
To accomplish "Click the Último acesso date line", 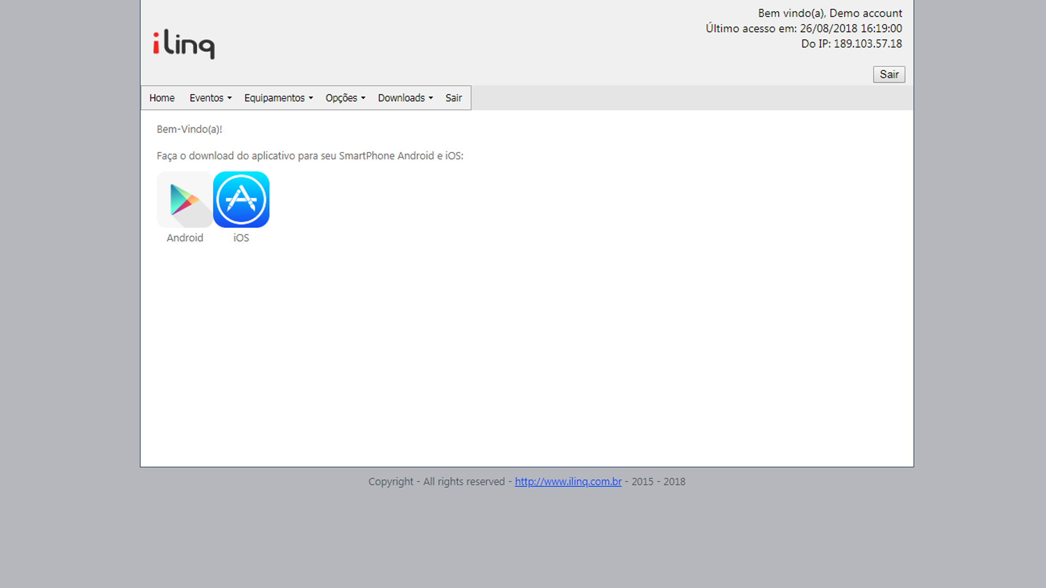I will [804, 28].
